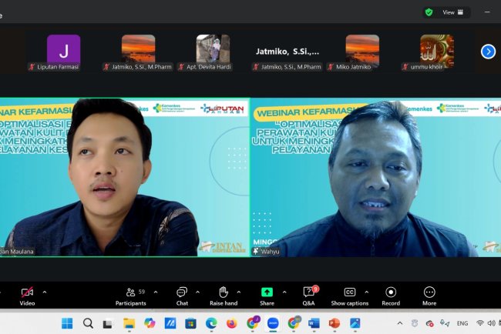Open the volume control in tray

point(492,323)
